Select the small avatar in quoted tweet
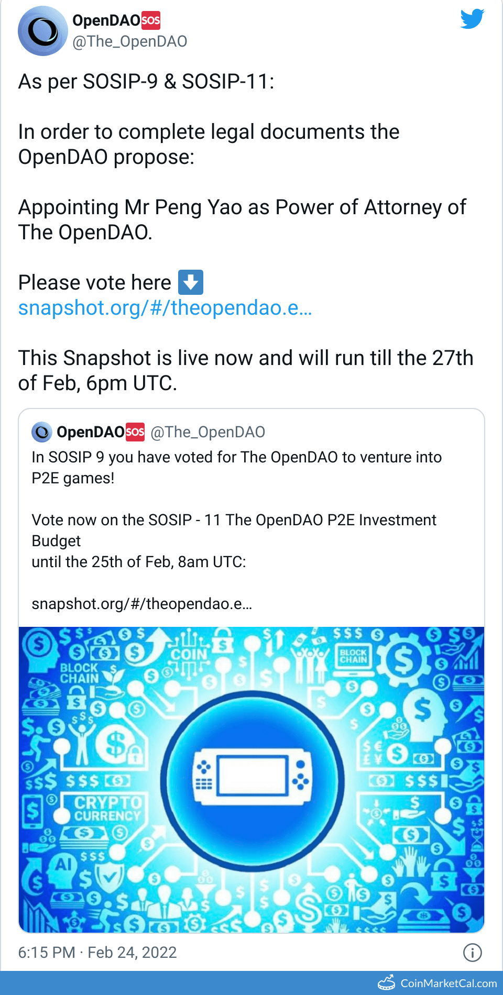The height and width of the screenshot is (995, 503). point(42,432)
